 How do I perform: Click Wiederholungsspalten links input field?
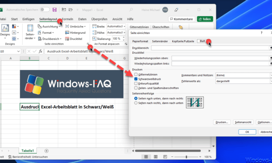tap(220, 64)
